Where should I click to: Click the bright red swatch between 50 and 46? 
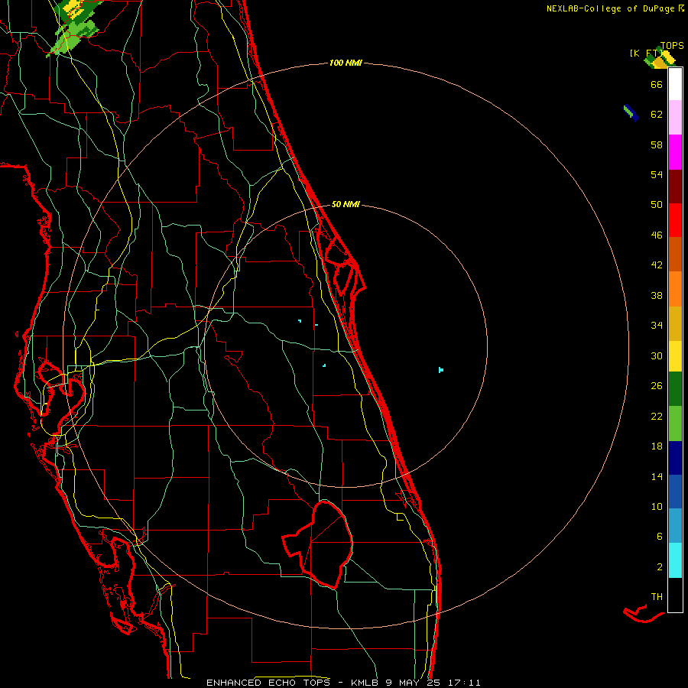pyautogui.click(x=675, y=220)
